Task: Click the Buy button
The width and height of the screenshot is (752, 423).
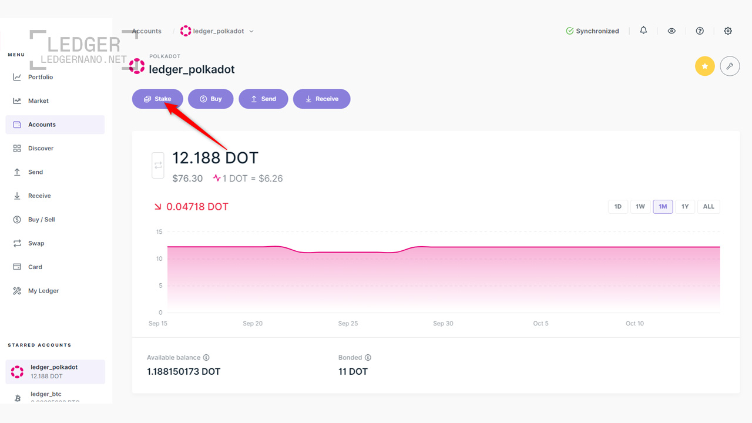Action: click(211, 99)
